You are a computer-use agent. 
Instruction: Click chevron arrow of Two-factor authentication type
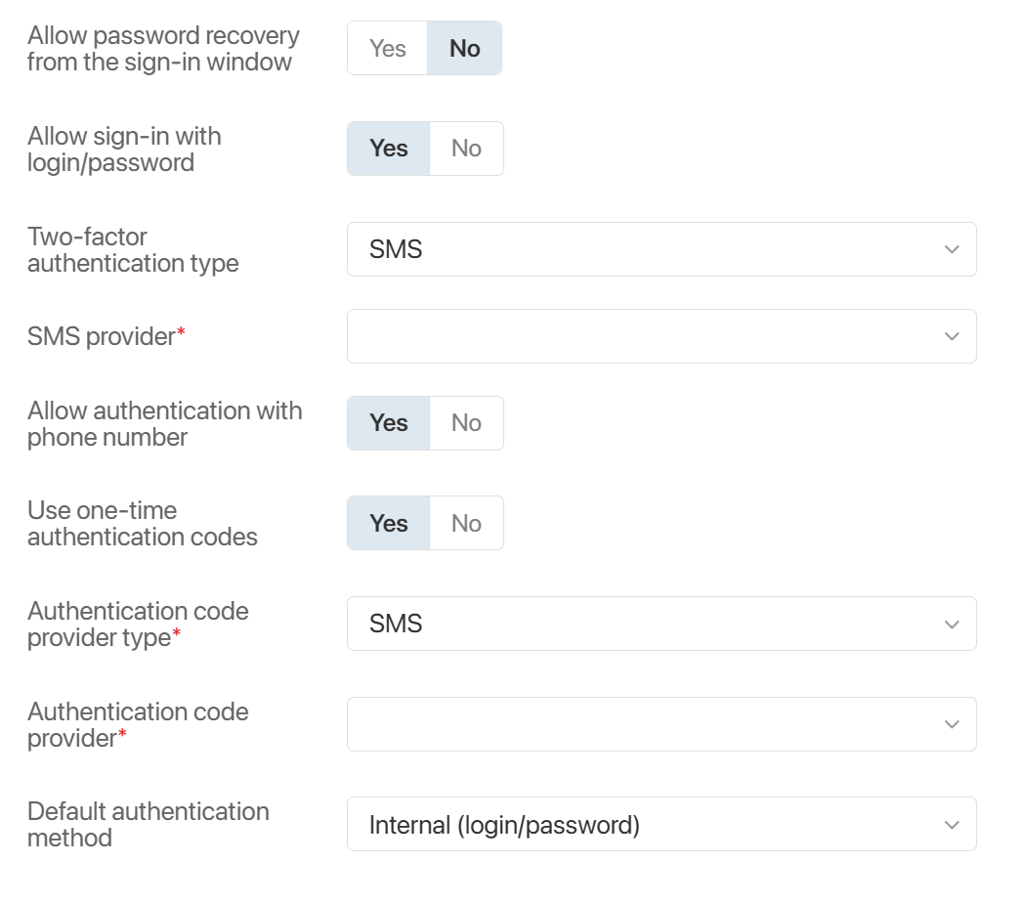[952, 249]
